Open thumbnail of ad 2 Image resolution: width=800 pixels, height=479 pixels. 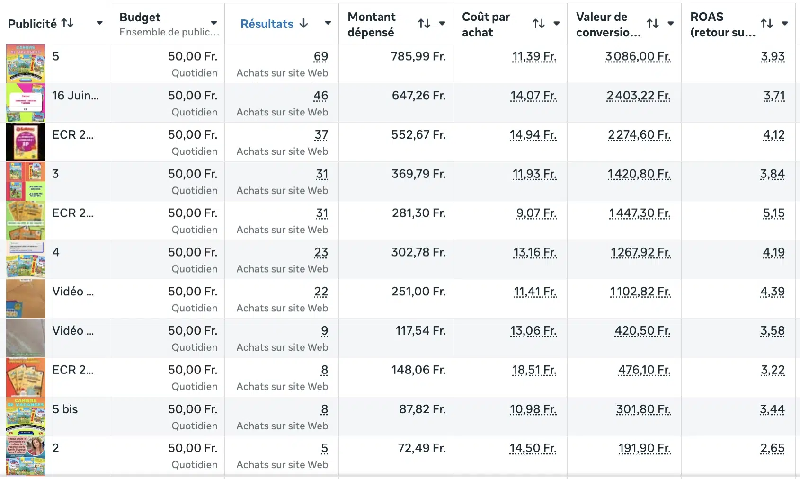click(26, 456)
